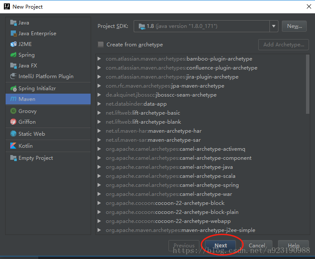Click the Cancel button
Image resolution: width=315 pixels, height=259 pixels.
pyautogui.click(x=257, y=245)
